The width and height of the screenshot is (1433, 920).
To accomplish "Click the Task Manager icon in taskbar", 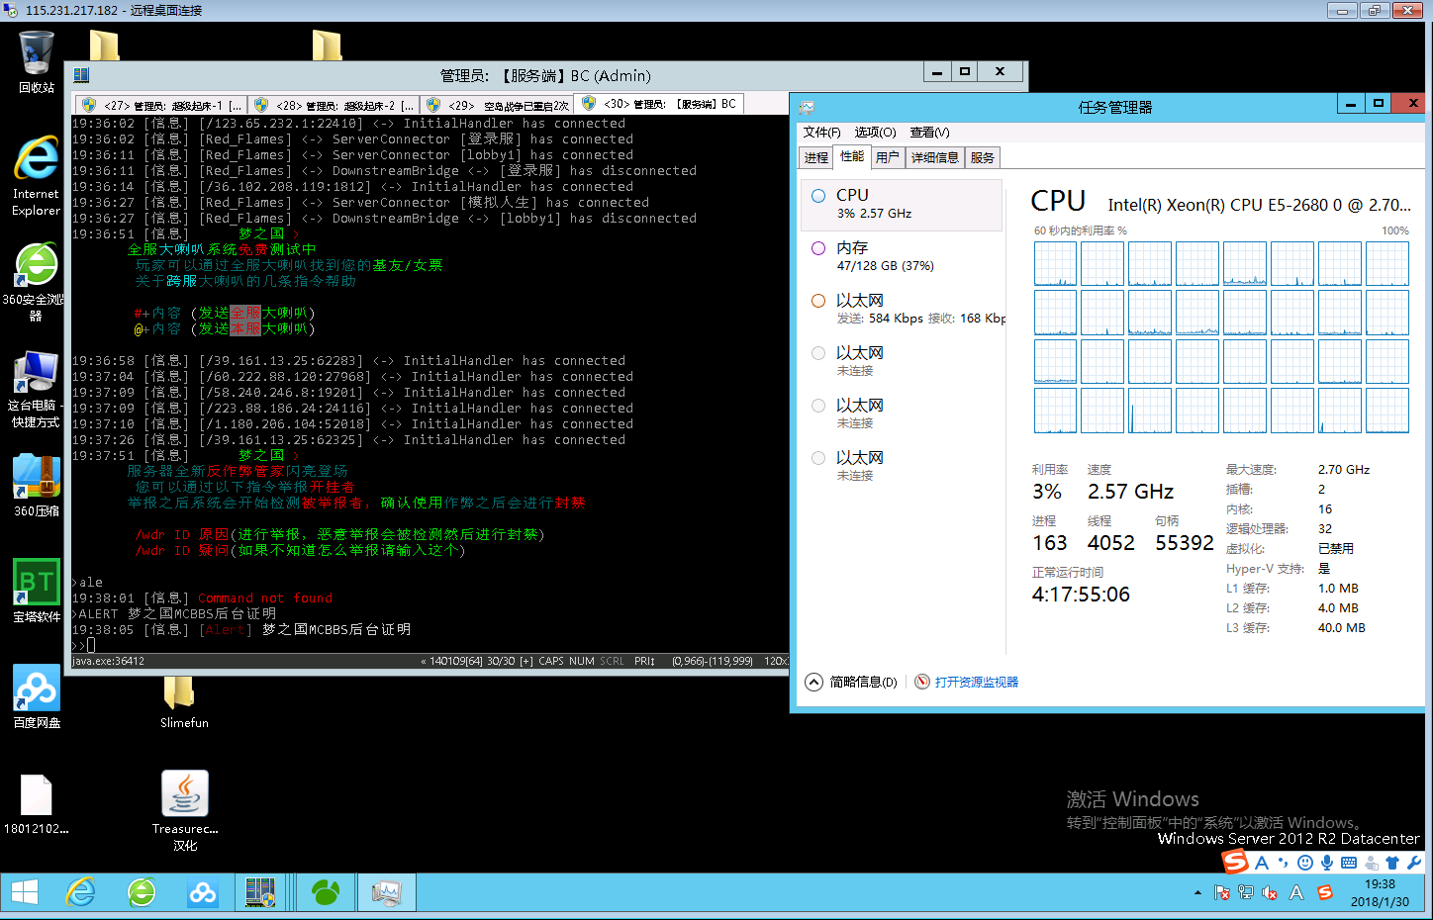I will tap(386, 893).
